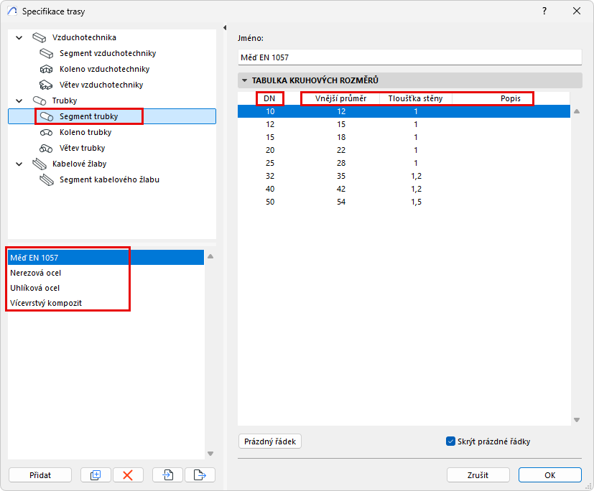Click the Přidat button
The height and width of the screenshot is (491, 594).
click(x=40, y=474)
